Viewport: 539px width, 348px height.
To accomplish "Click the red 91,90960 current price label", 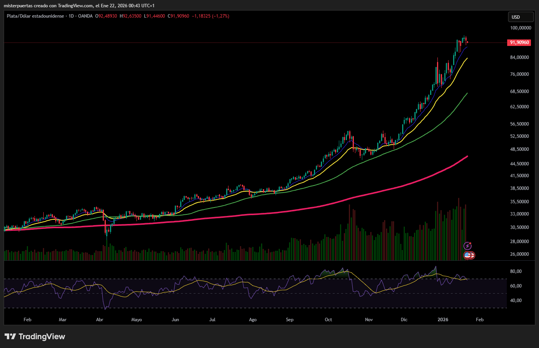I will pyautogui.click(x=519, y=42).
